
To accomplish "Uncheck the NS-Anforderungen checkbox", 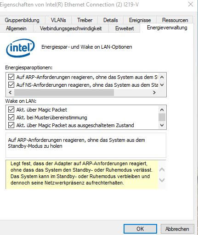I will pyautogui.click(x=11, y=84).
